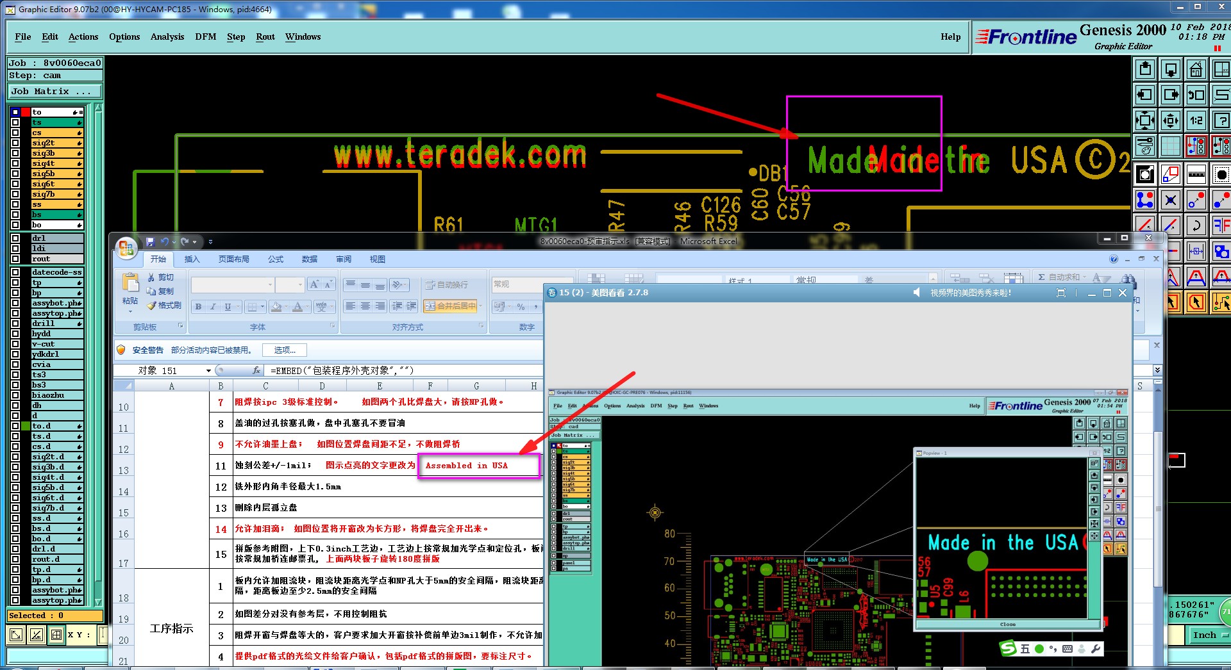Click the 选项... security options button
Viewport: 1231px width, 670px height.
click(285, 350)
